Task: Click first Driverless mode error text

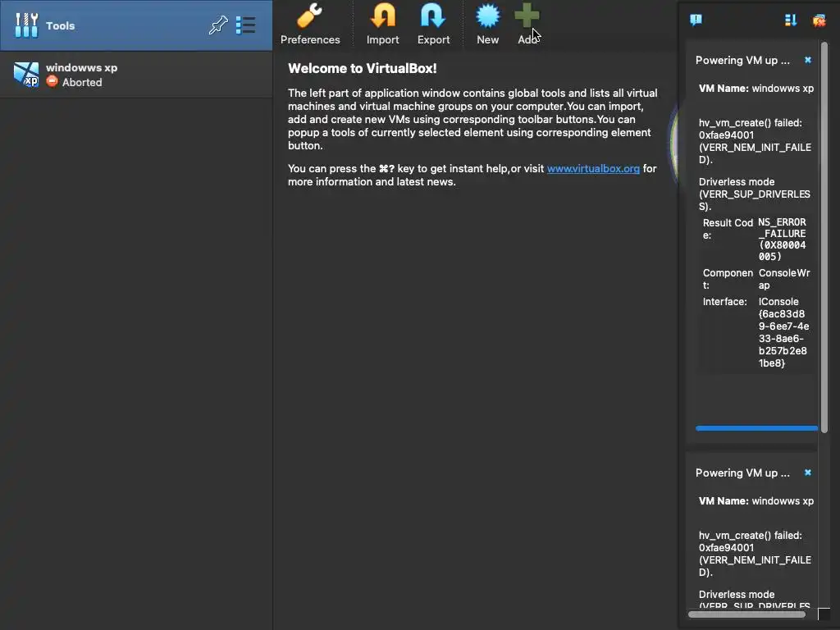Action: [755, 194]
